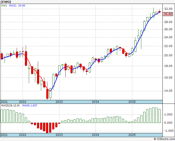Click the 30.90 moving average value in legend

pos(22,6)
